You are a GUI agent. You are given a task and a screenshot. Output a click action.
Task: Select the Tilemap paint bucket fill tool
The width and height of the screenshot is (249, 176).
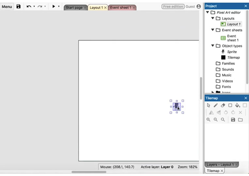237,105
